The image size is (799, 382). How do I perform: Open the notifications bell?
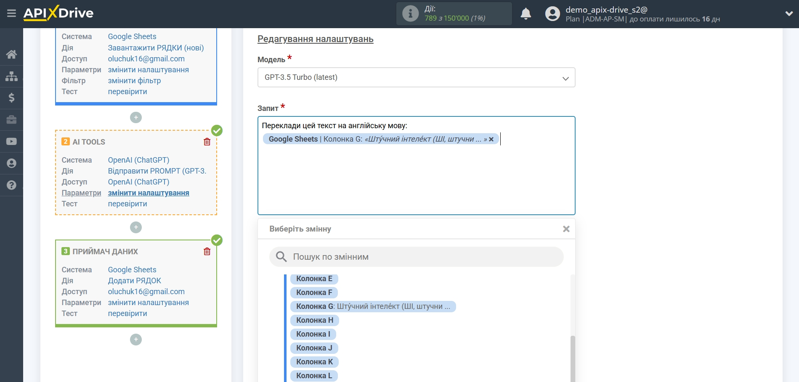pos(526,14)
